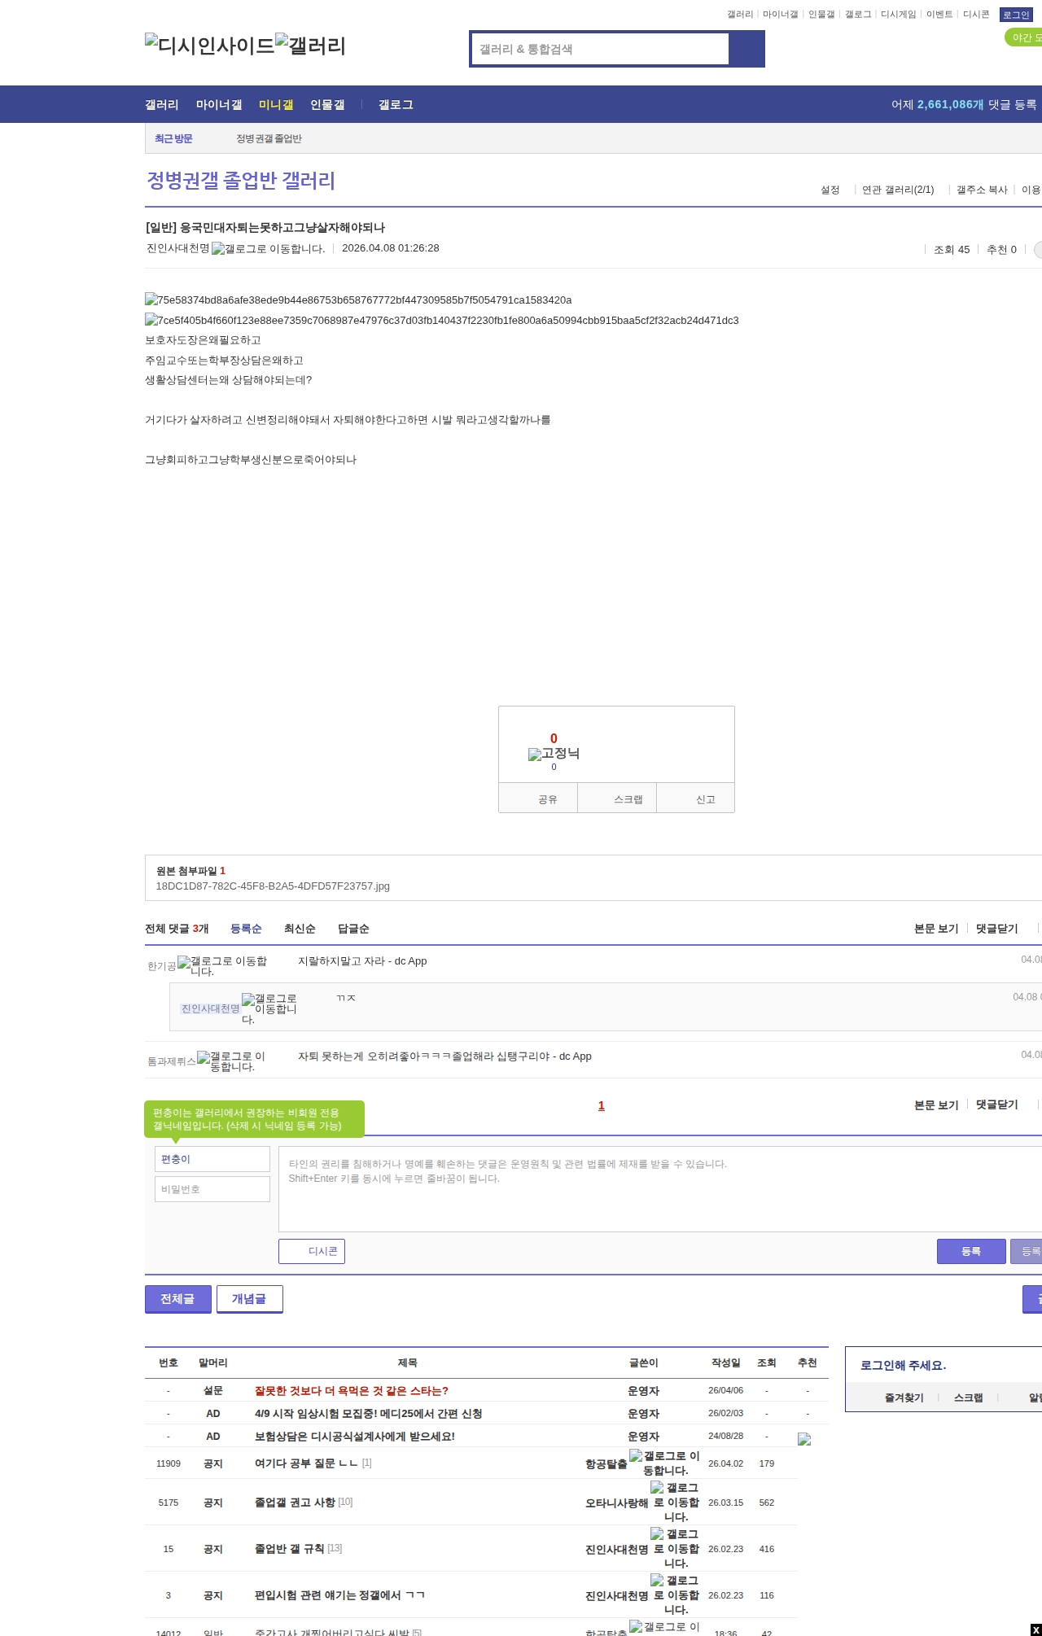Open the 갤로그 icon in the 편입시험 관련 row
Image resolution: width=1042 pixels, height=1636 pixels.
(675, 1595)
